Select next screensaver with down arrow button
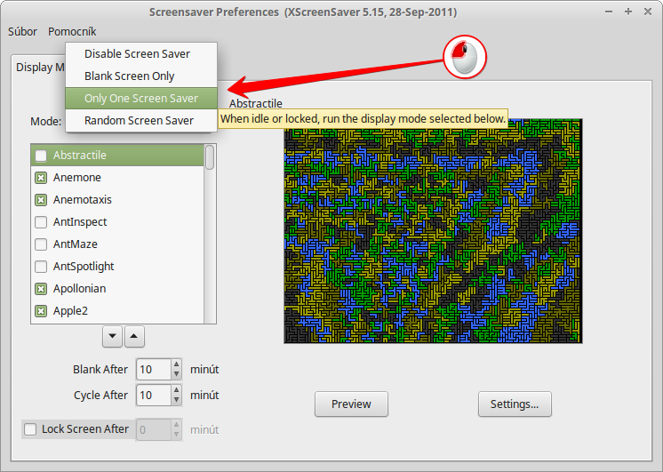663x472 pixels. (112, 337)
